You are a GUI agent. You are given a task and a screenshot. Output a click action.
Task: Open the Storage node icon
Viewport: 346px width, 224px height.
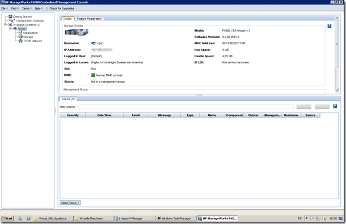click(20, 37)
